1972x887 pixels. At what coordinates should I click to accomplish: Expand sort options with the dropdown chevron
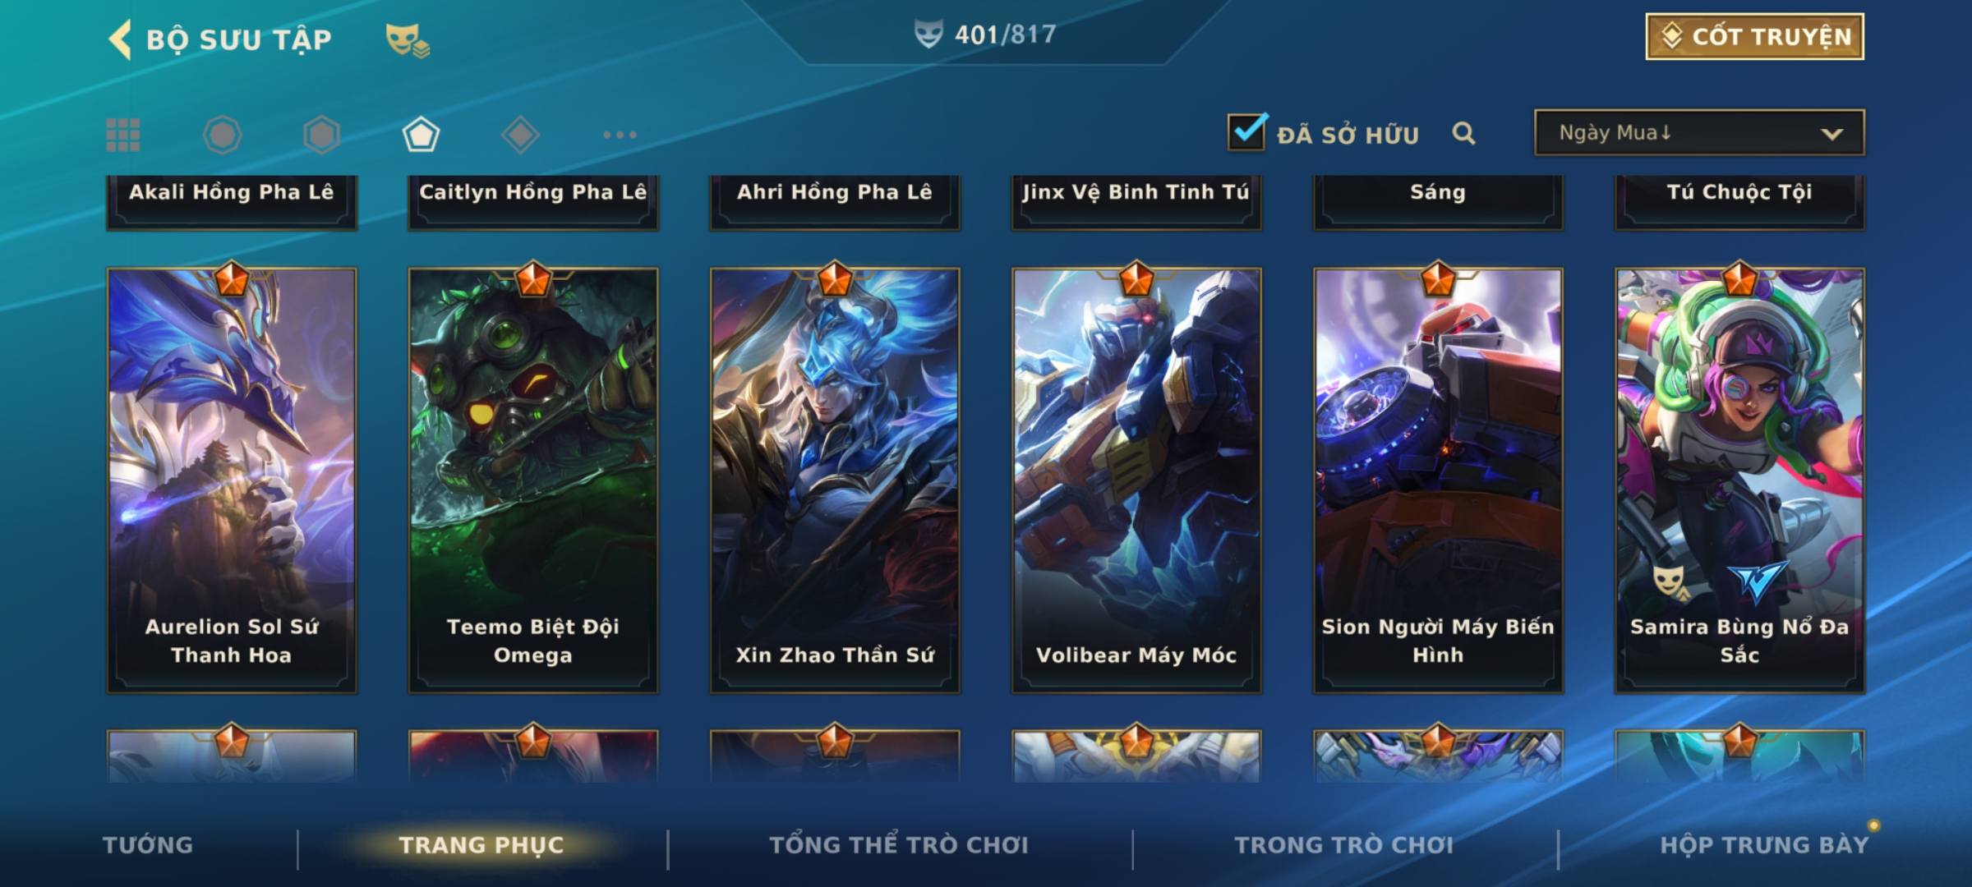1831,134
